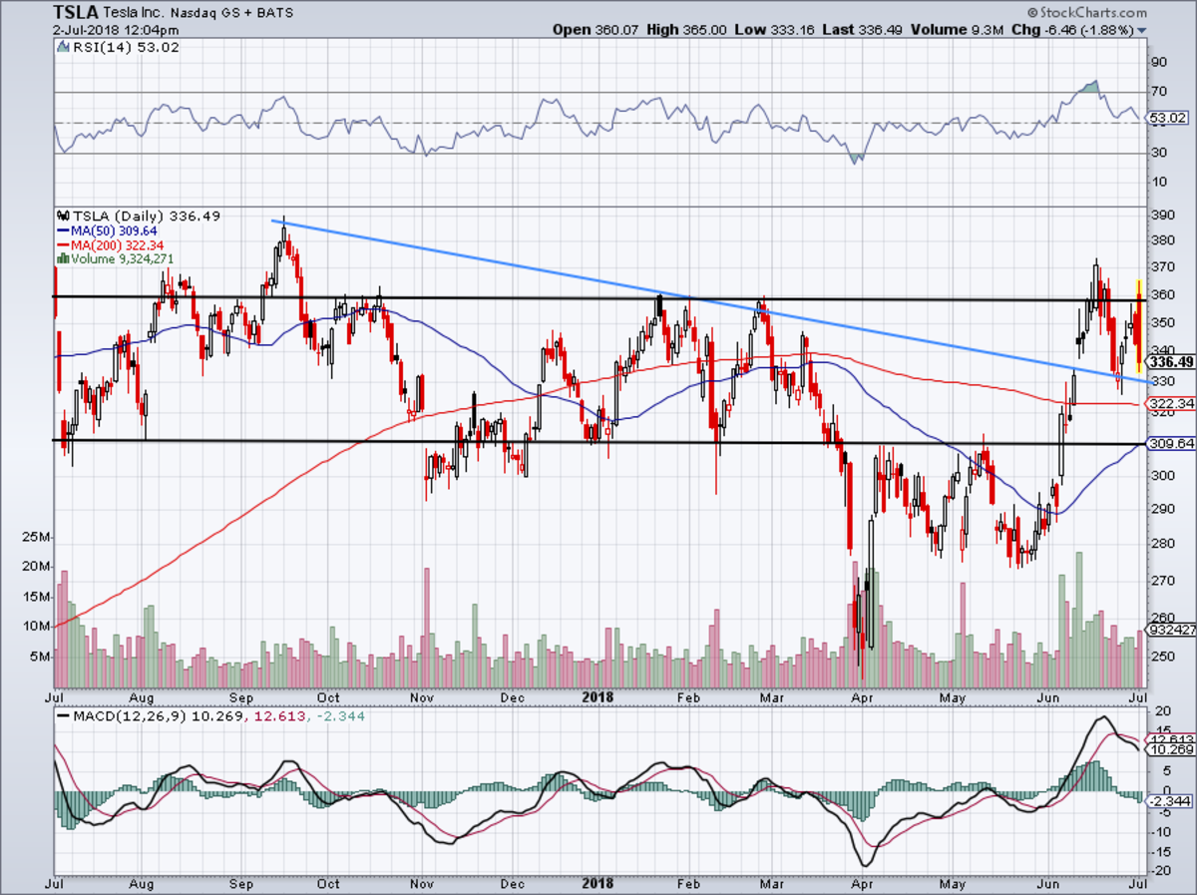This screenshot has height=895, width=1197.
Task: Click the 90 level on the RSI axis
Action: tap(1159, 62)
